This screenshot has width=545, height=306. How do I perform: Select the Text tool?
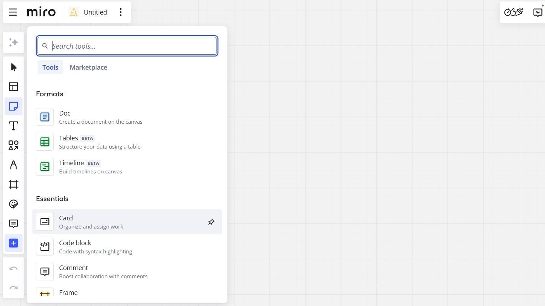(x=14, y=126)
